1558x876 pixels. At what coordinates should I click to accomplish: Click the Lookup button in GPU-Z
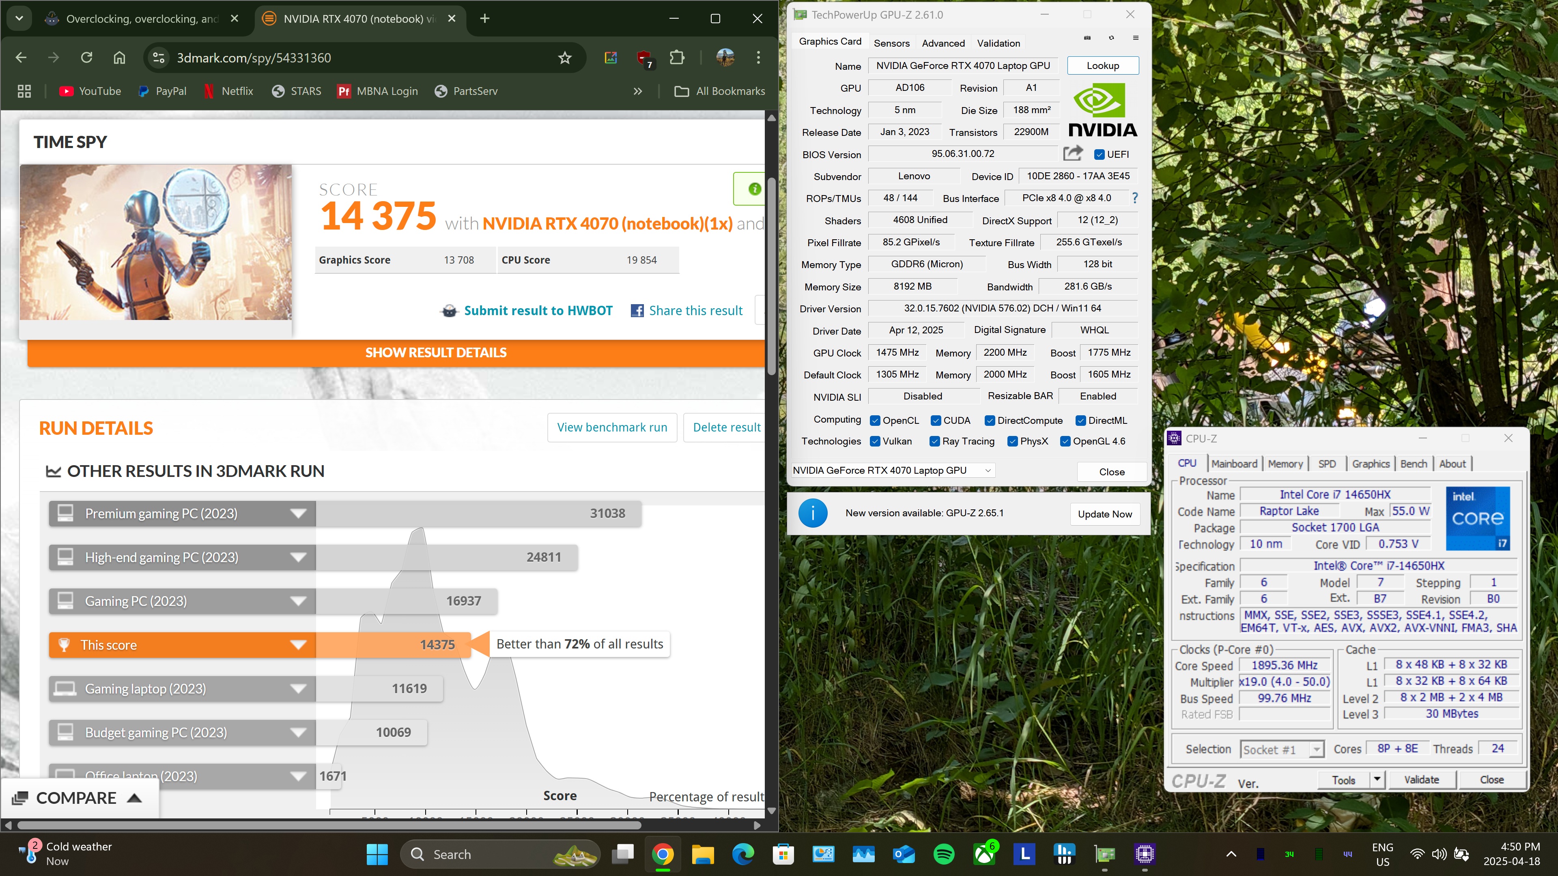[1103, 65]
